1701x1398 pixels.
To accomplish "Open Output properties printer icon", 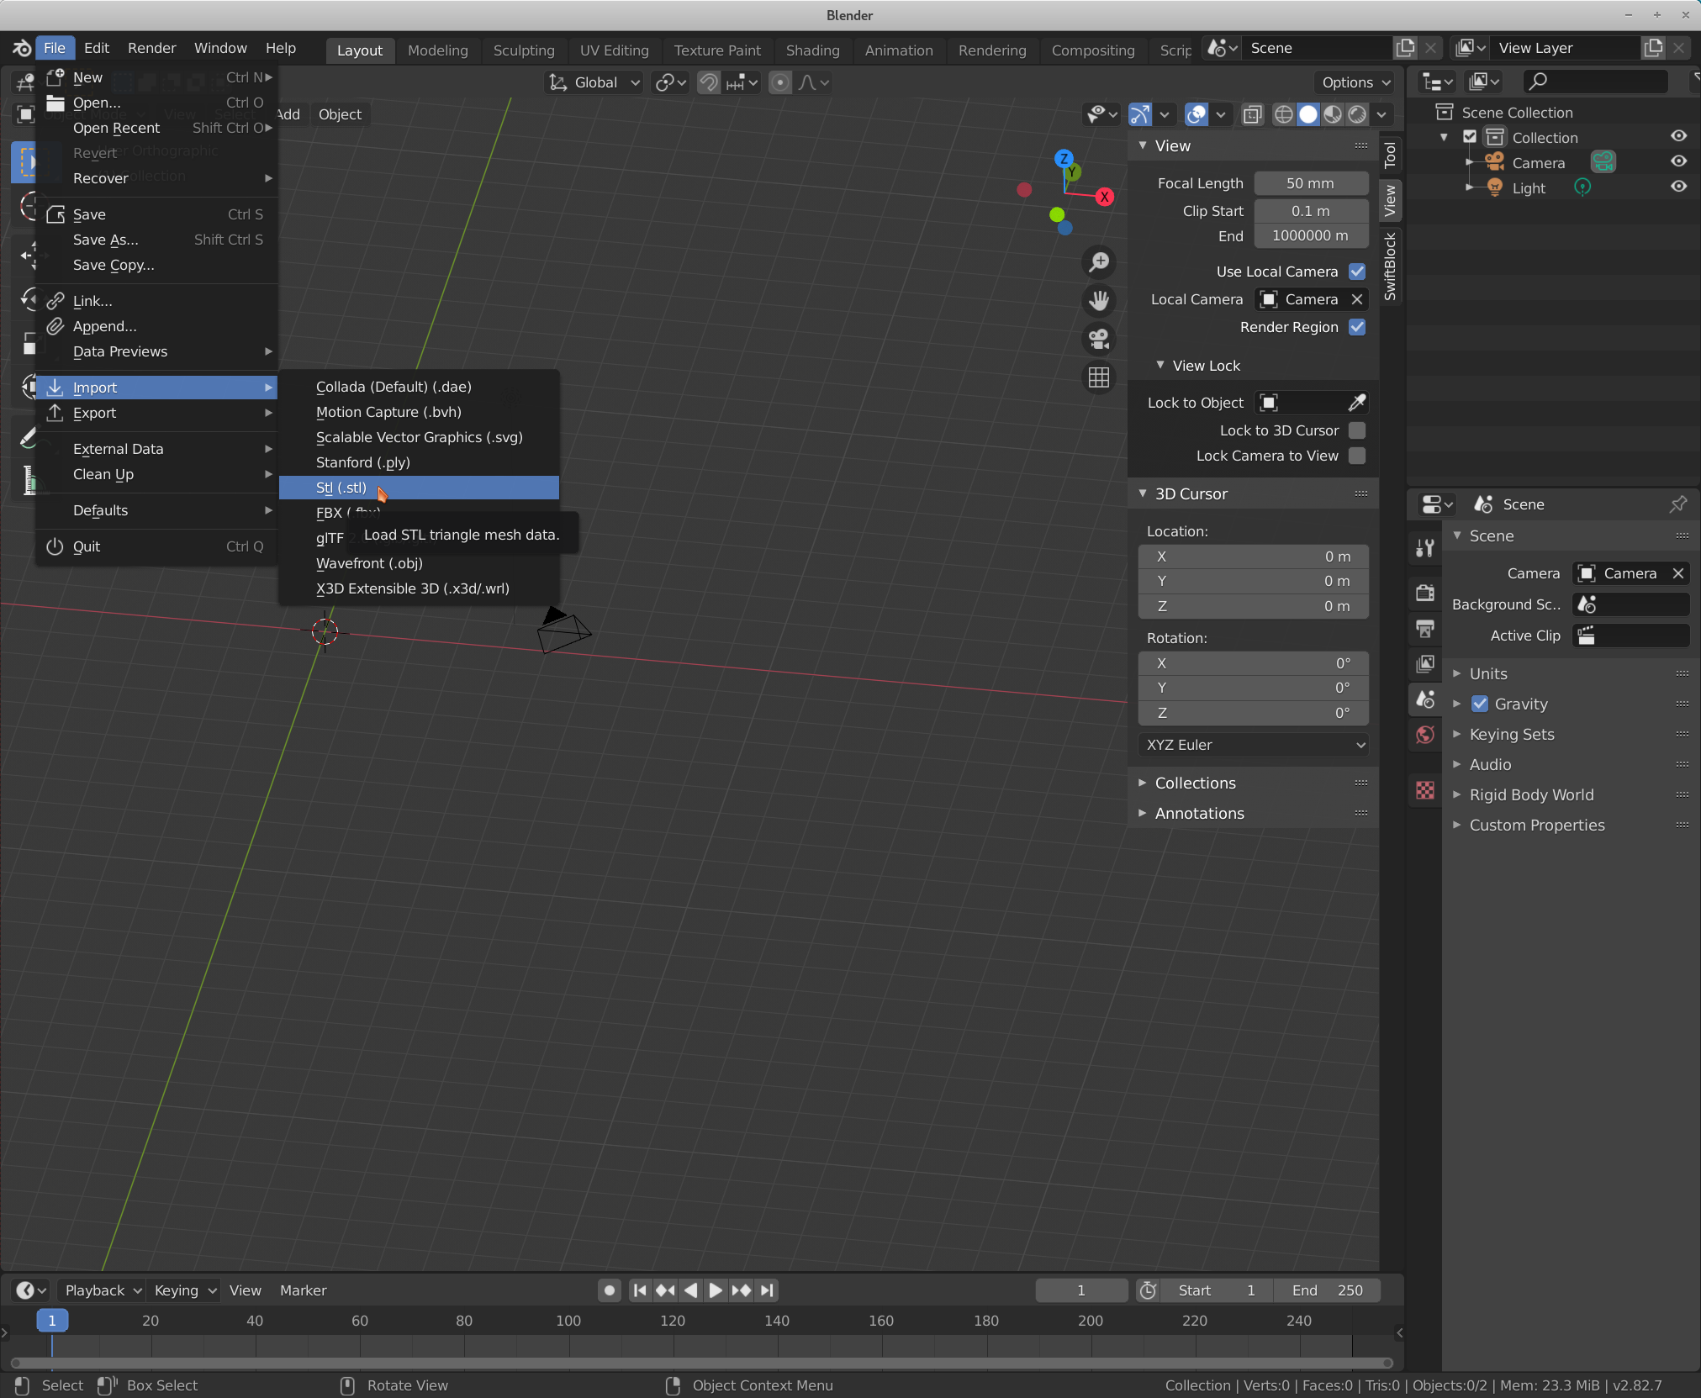I will click(x=1425, y=628).
